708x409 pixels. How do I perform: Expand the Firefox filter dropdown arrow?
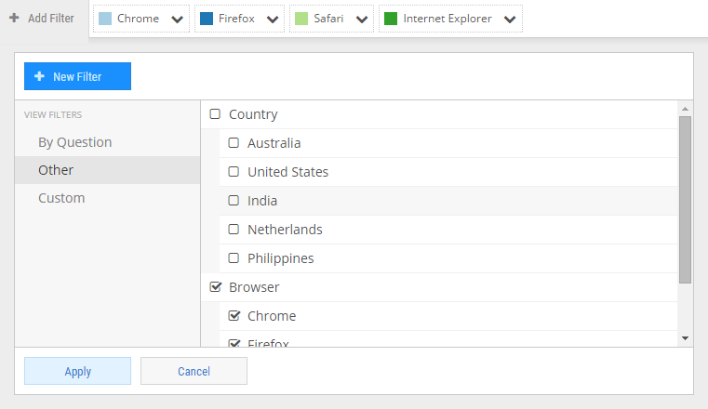click(x=273, y=20)
